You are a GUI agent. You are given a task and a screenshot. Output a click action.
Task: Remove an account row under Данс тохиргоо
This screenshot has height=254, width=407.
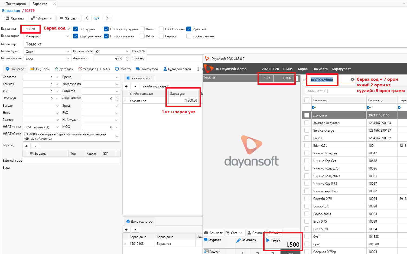135,230
